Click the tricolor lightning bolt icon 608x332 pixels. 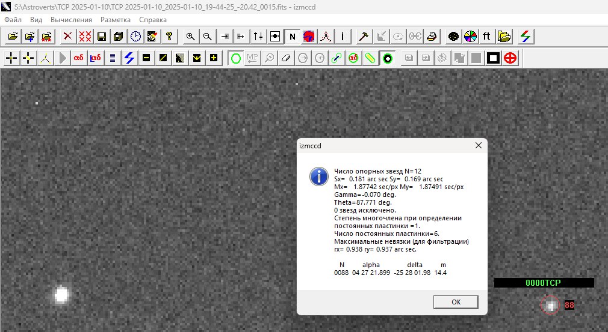[x=526, y=37]
